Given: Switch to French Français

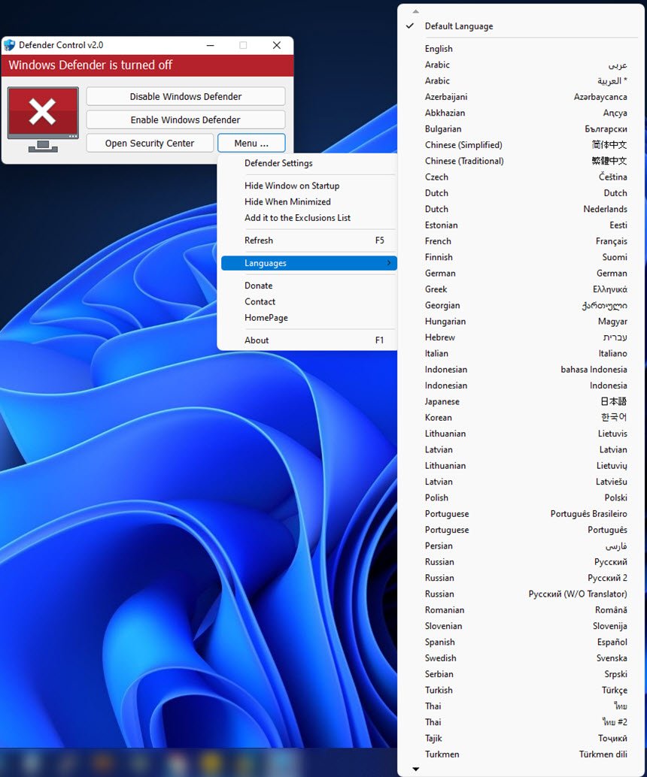Looking at the screenshot, I should pos(521,241).
